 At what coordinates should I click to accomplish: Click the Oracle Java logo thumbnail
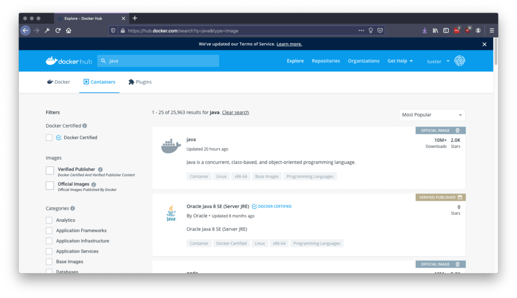171,213
